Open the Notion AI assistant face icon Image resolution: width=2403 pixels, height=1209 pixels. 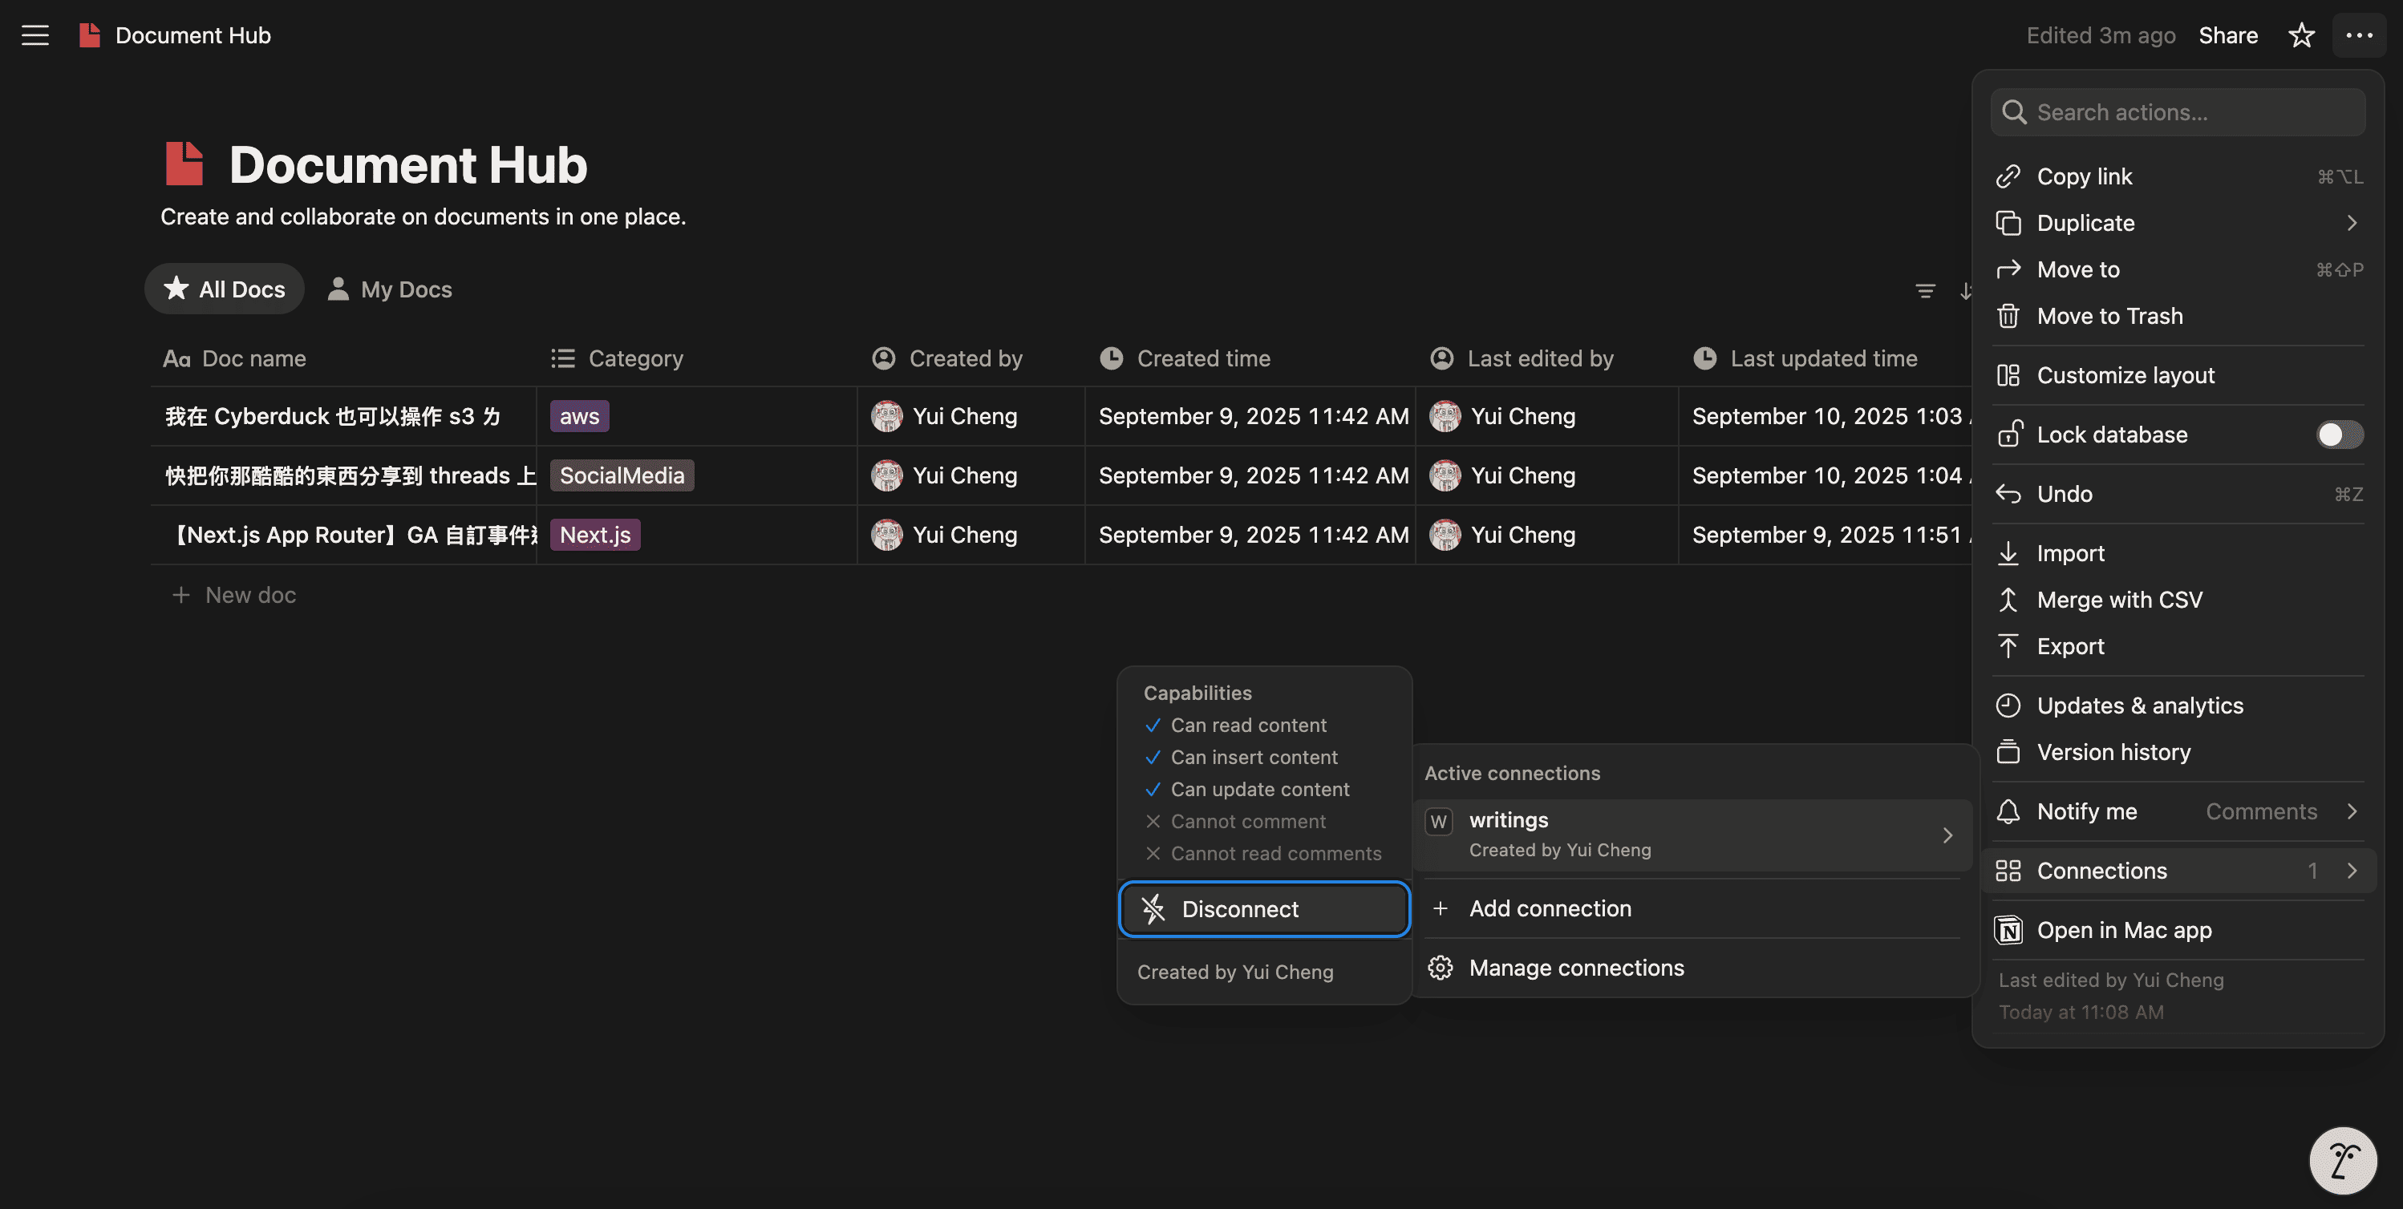pyautogui.click(x=2342, y=1161)
